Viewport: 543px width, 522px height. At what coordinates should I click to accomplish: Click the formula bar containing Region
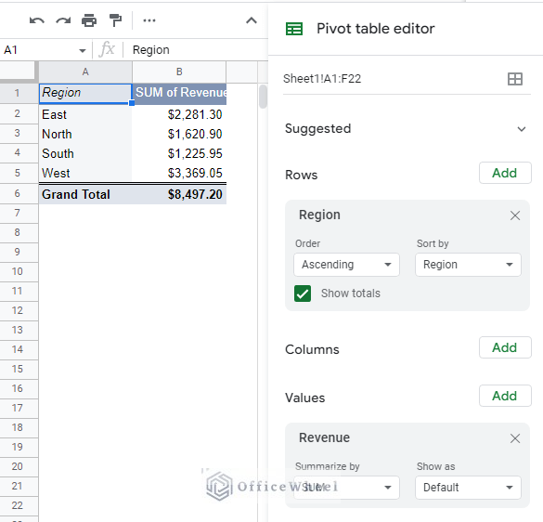pyautogui.click(x=195, y=50)
